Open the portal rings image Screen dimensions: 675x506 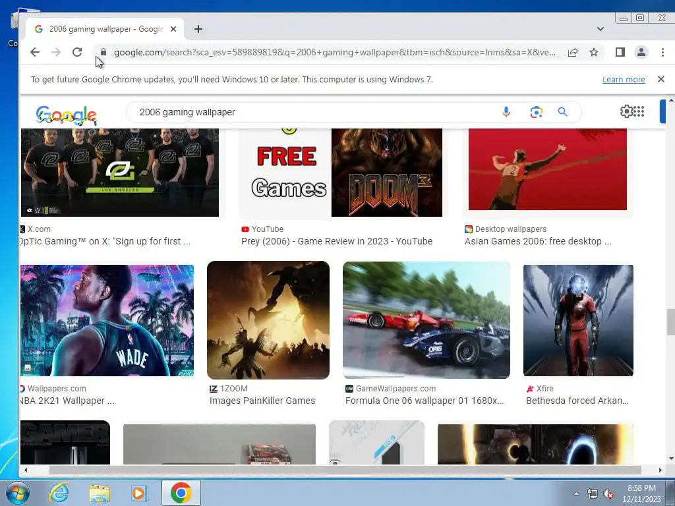(535, 445)
